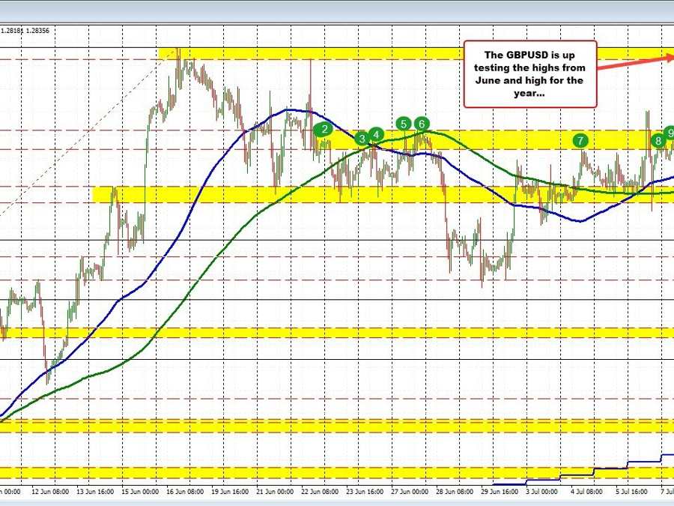Select green chart marker numbered 7
Image resolution: width=674 pixels, height=506 pixels.
click(x=580, y=140)
